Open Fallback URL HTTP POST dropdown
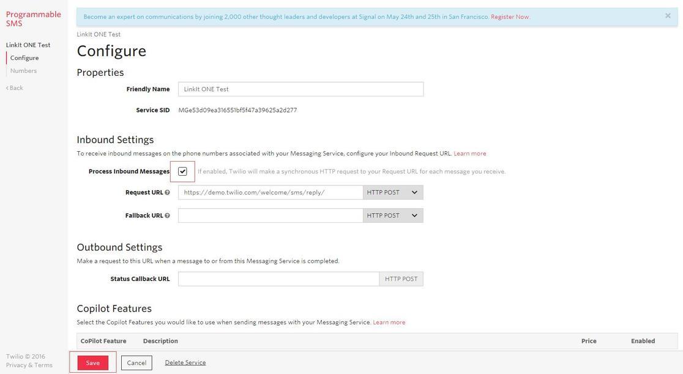The height and width of the screenshot is (374, 683). [392, 215]
